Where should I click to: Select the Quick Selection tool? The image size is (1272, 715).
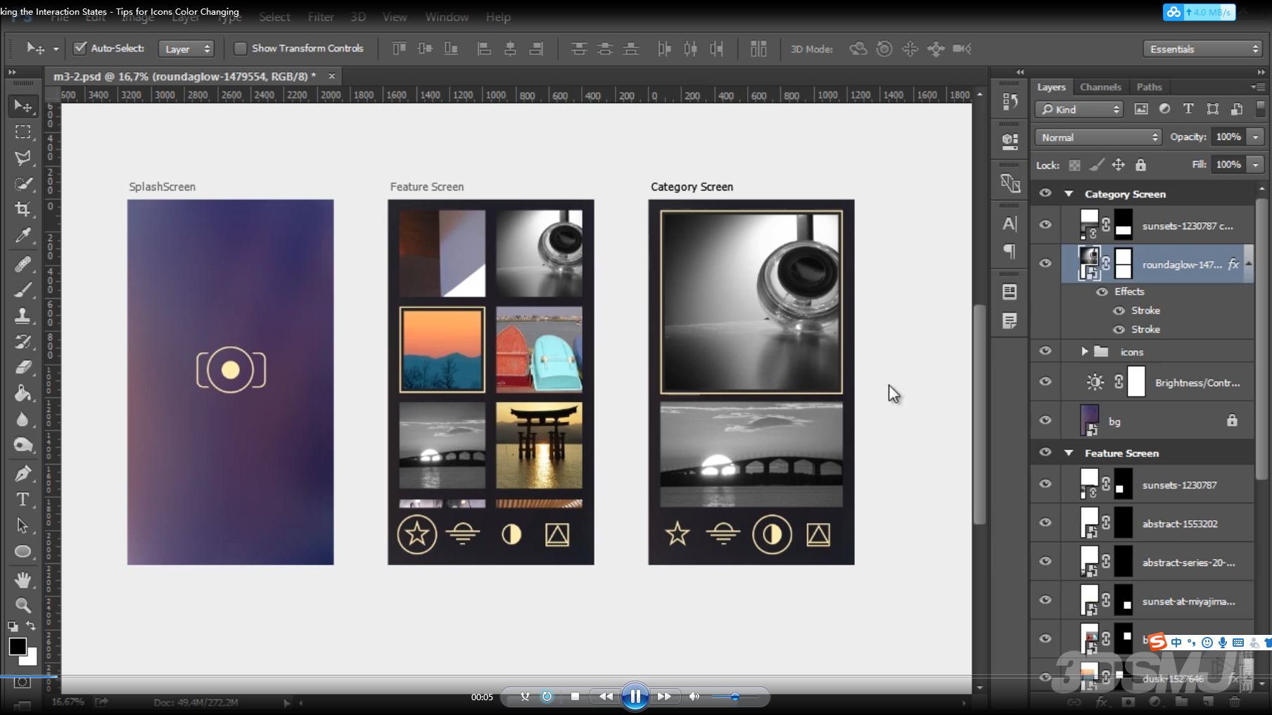coord(23,183)
